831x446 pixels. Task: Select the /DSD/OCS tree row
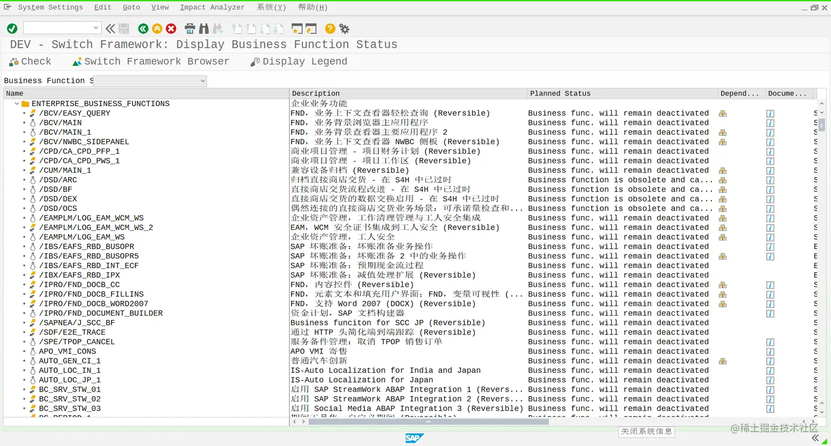pos(58,208)
